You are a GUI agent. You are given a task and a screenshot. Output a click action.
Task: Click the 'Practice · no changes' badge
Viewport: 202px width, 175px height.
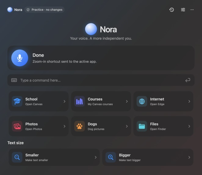(45, 10)
